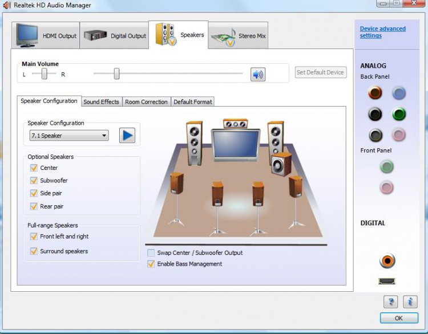Click the pink front panel jack
This screenshot has height=334, width=428.
coord(387,188)
